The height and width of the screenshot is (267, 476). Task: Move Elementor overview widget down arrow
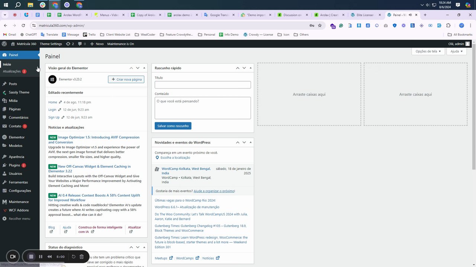[x=138, y=68]
